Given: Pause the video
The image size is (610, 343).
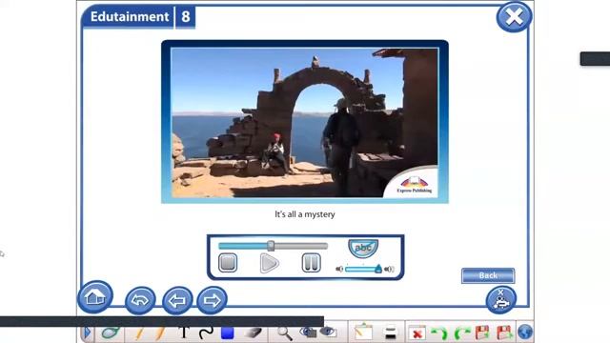Looking at the screenshot, I should click(312, 263).
